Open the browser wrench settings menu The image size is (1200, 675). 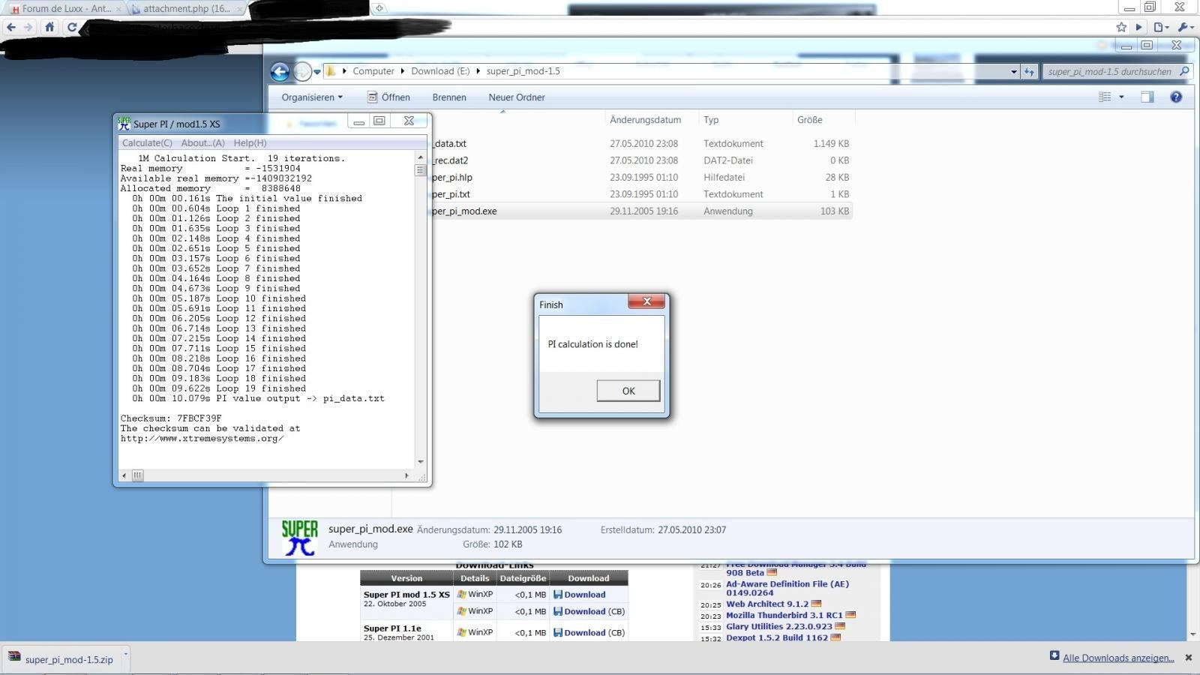coord(1186,27)
